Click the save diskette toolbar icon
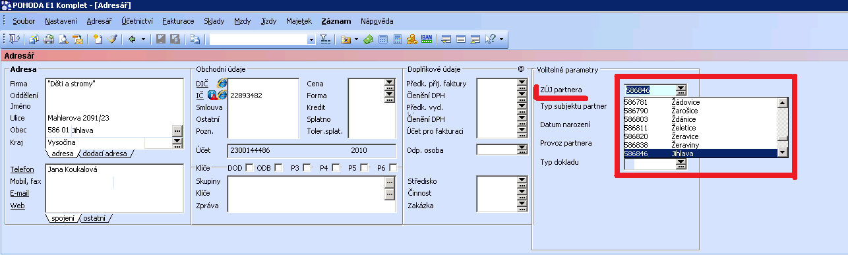848x255 pixels. pos(161,40)
